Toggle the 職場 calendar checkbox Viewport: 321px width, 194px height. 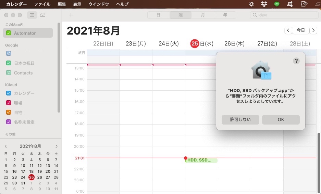[9, 103]
